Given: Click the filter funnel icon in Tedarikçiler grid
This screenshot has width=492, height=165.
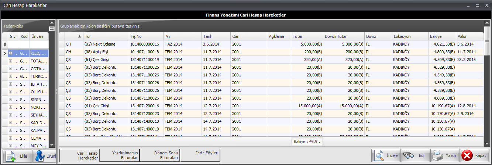Looking at the screenshot, I should click(x=5, y=44).
